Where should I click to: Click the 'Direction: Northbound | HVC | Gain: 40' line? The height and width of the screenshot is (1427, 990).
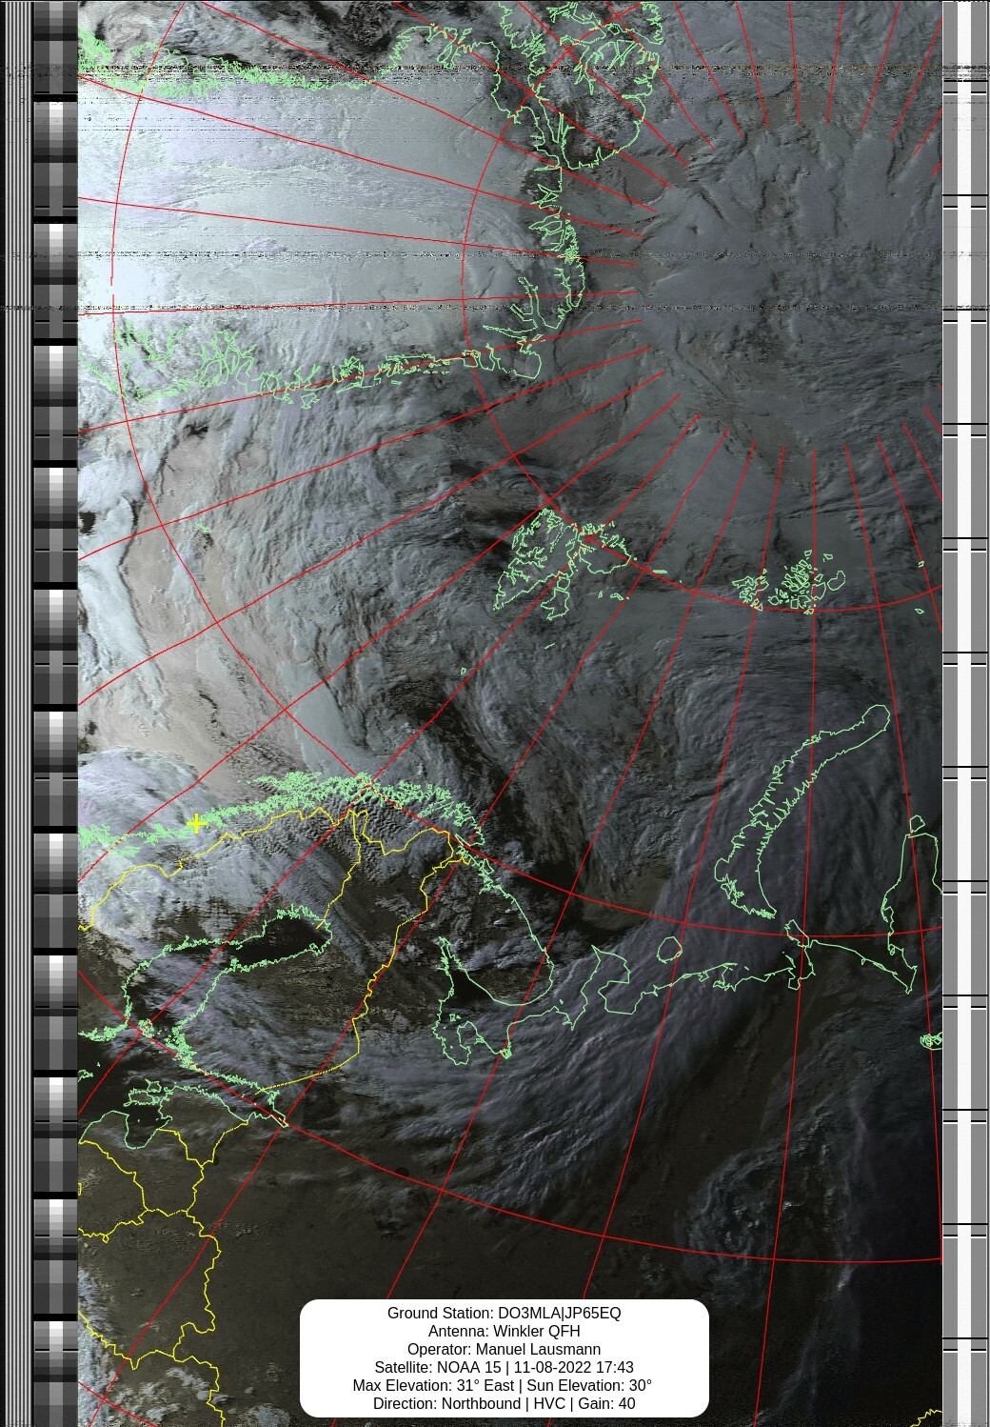(504, 1403)
